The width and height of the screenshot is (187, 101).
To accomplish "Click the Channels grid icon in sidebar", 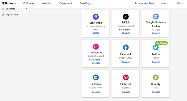I will (x=3, y=9).
